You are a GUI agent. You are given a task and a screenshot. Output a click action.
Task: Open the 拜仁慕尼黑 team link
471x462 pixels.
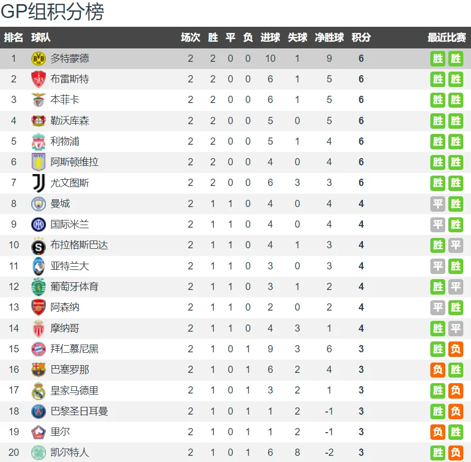pos(74,349)
